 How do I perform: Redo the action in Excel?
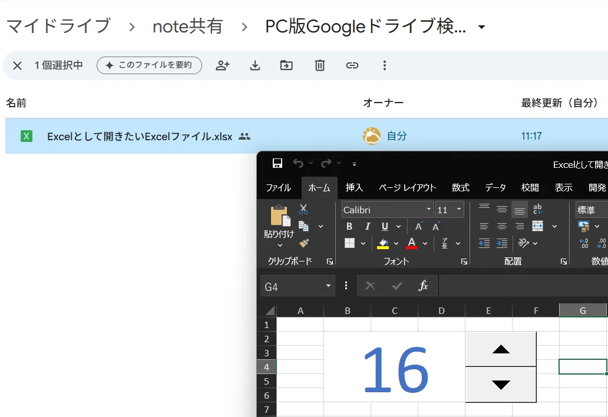pyautogui.click(x=326, y=163)
